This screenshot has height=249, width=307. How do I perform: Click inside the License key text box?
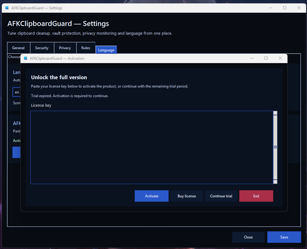pos(151,147)
